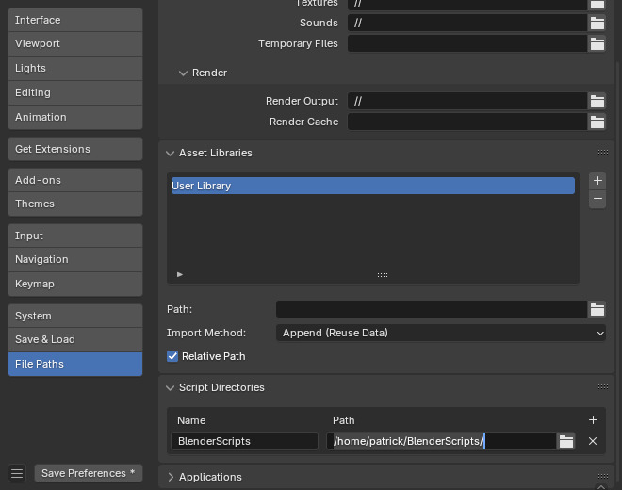The height and width of the screenshot is (490, 622).
Task: Open the Keymap preferences section
Action: (75, 284)
